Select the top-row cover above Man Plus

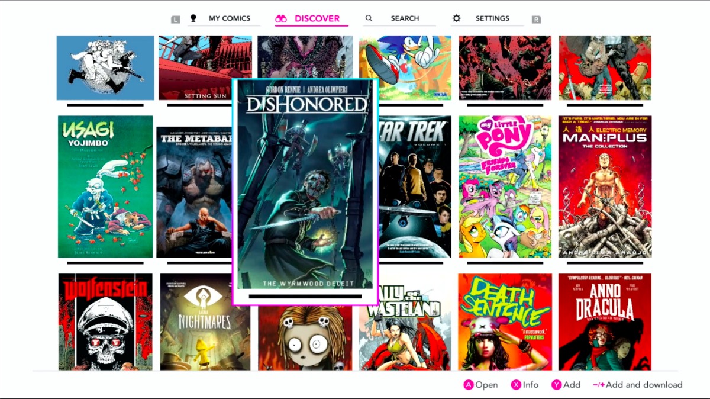605,68
